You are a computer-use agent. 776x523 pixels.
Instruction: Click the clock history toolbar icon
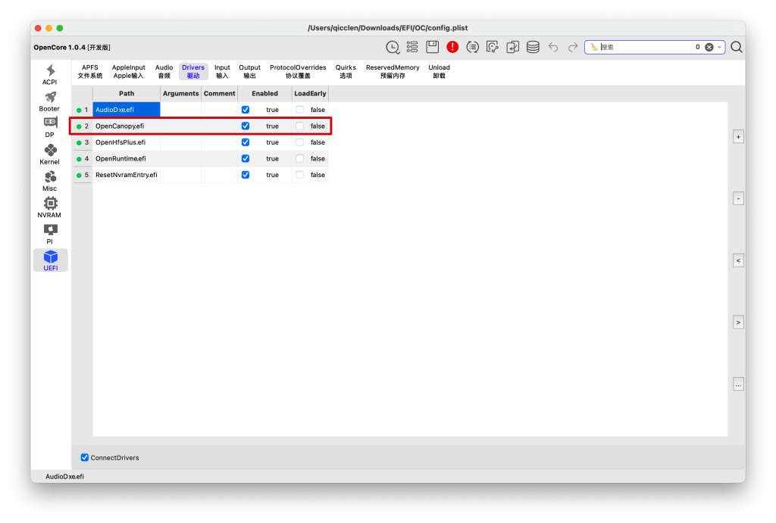pos(393,47)
